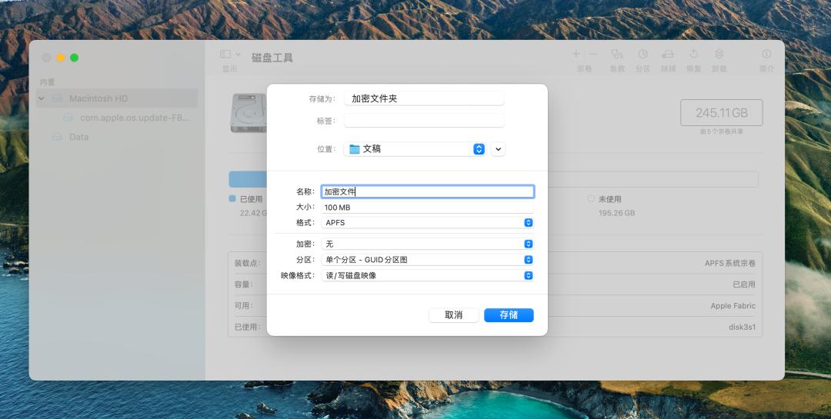Screen dimensions: 831x419
Task: Open the 分区 partition scheme dropdown
Action: pyautogui.click(x=428, y=260)
